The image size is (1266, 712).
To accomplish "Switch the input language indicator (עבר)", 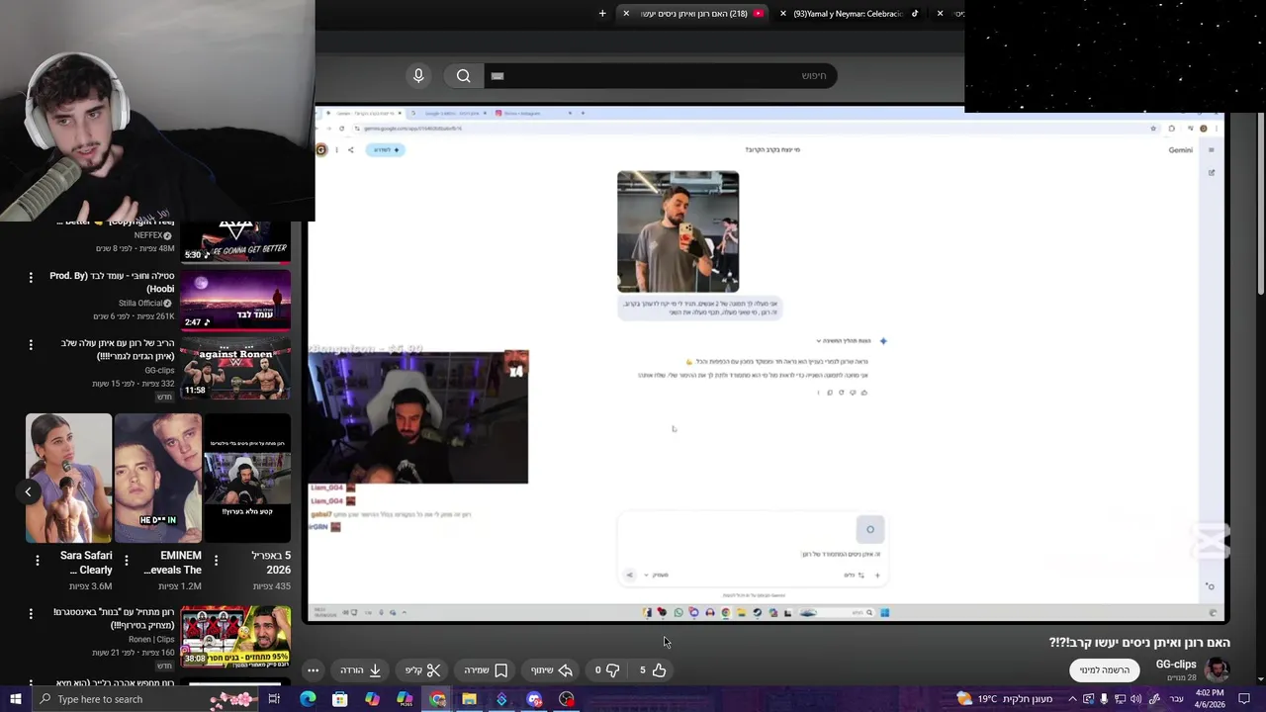I will pos(1177,699).
